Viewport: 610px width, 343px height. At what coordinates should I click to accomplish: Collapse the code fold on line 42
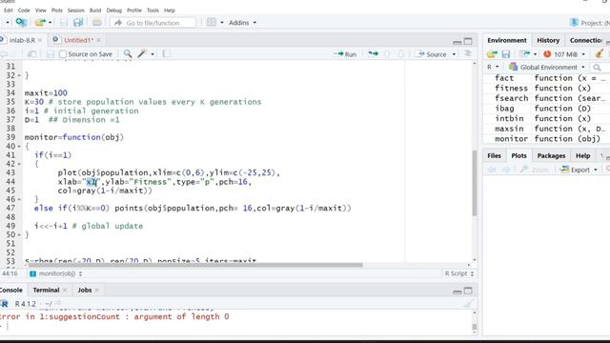[19, 164]
